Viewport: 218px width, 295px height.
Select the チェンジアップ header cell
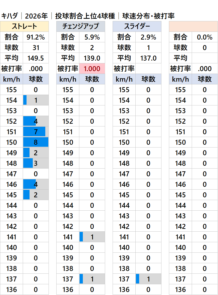coord(81,27)
